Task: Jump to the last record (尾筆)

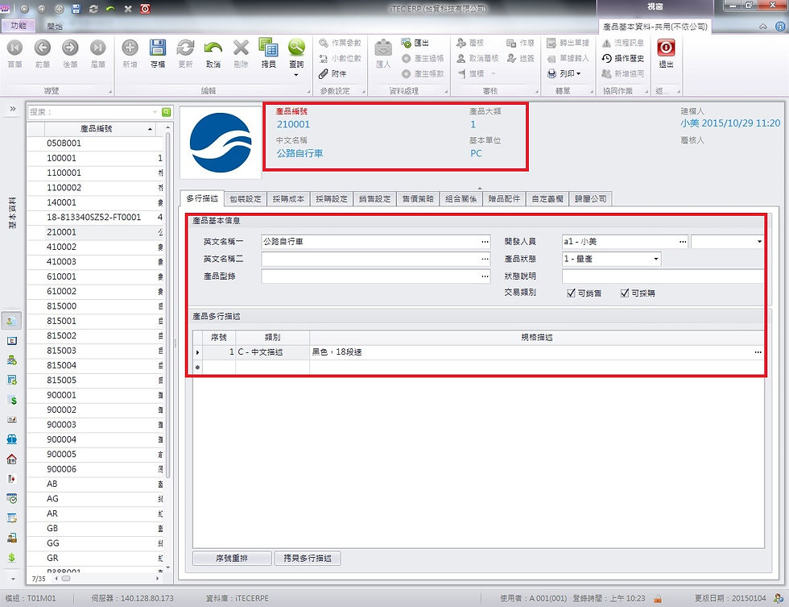Action: 97,48
